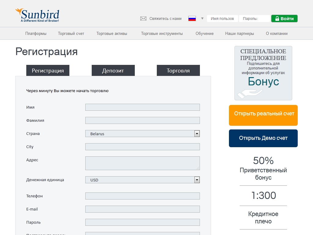Click the Sunbird logo
The image size is (313, 235).
click(37, 15)
